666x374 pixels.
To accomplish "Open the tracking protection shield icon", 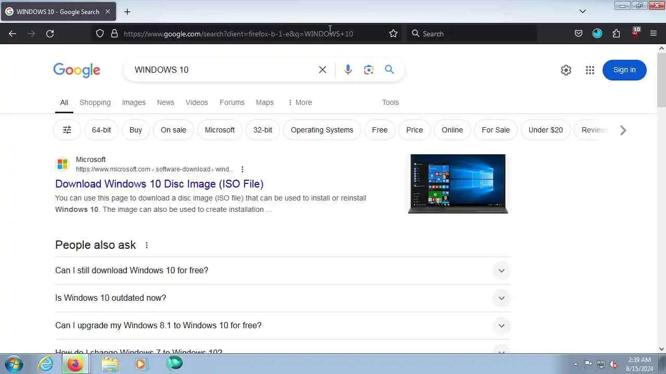I will pyautogui.click(x=100, y=34).
